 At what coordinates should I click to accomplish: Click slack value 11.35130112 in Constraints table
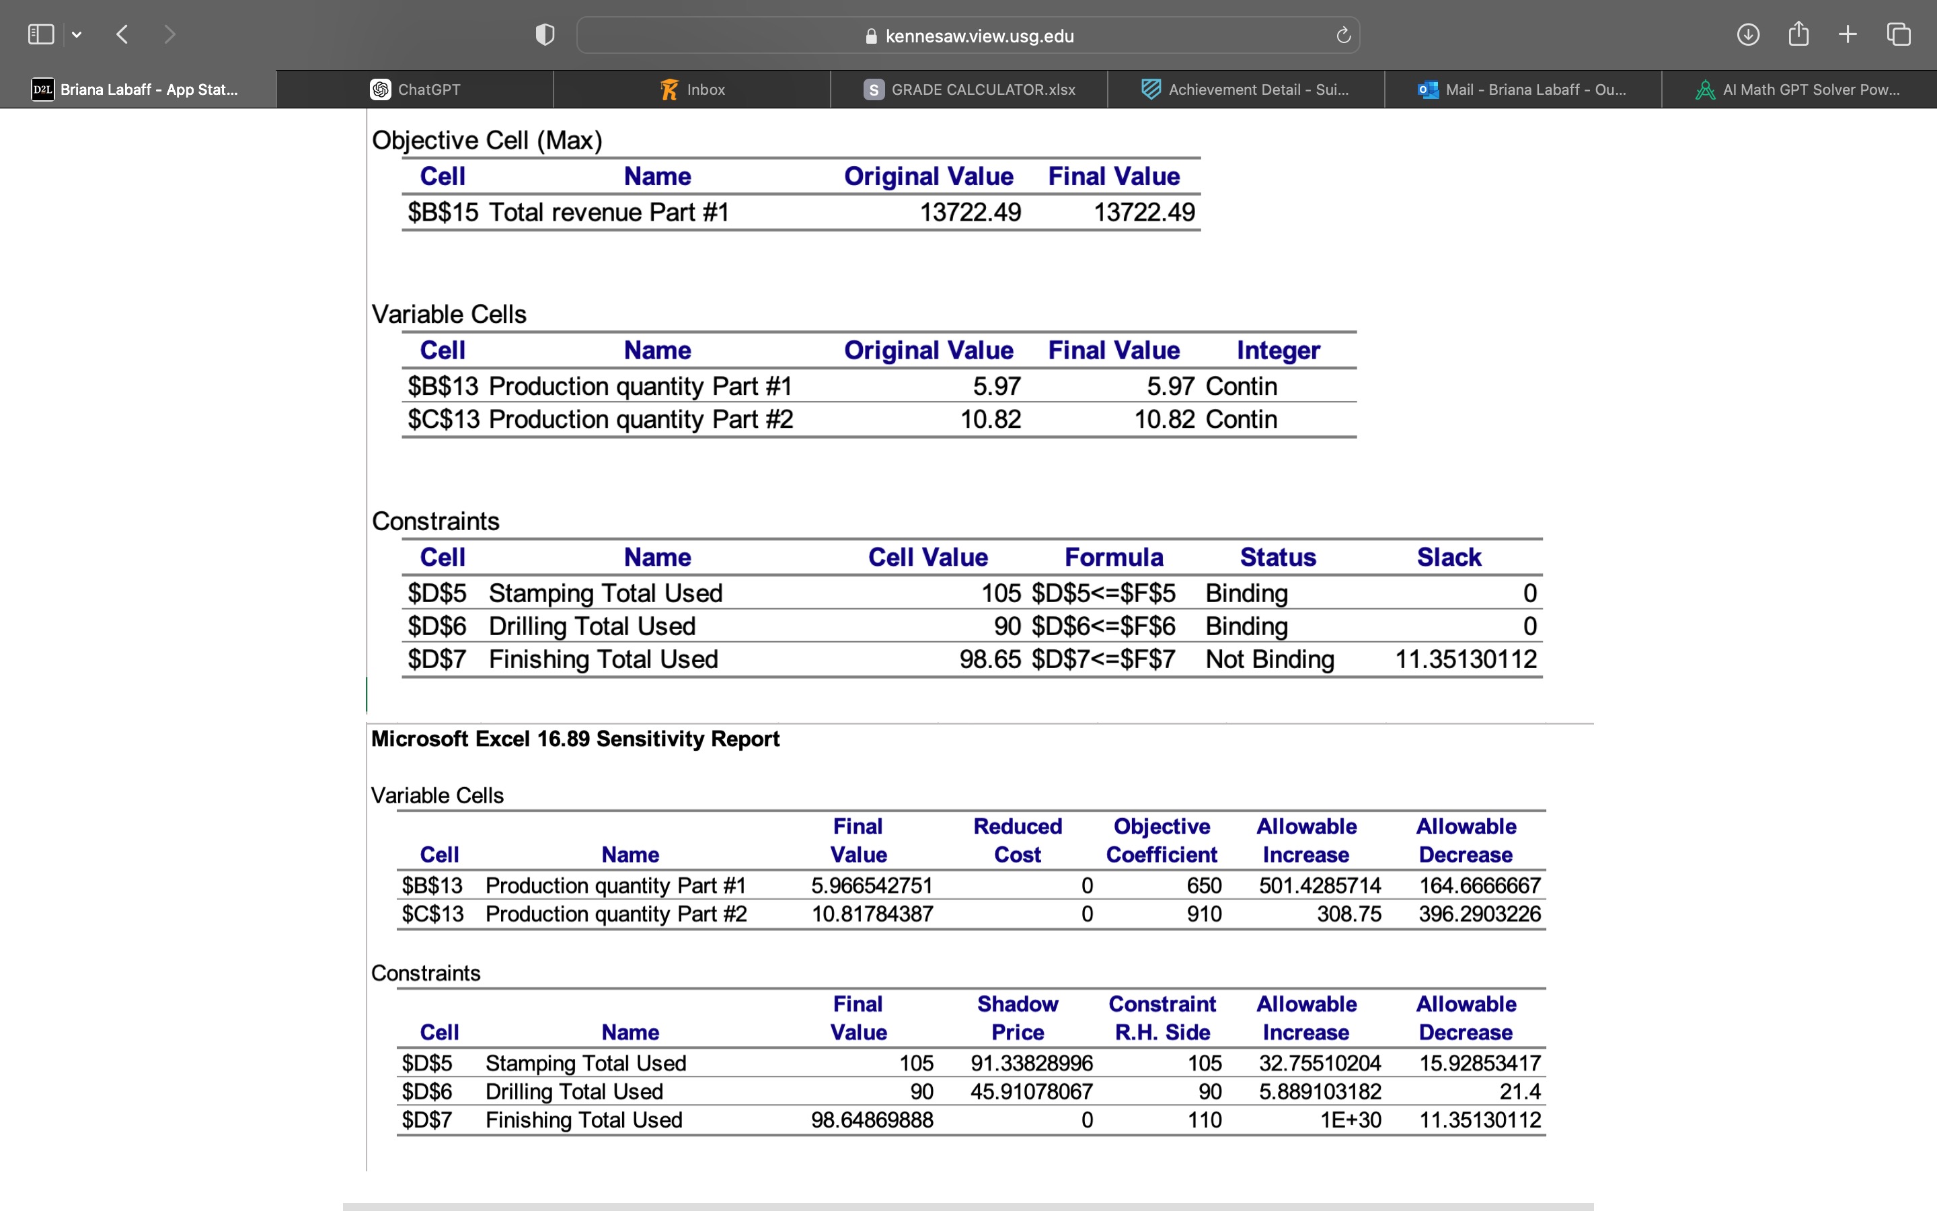[x=1466, y=659]
